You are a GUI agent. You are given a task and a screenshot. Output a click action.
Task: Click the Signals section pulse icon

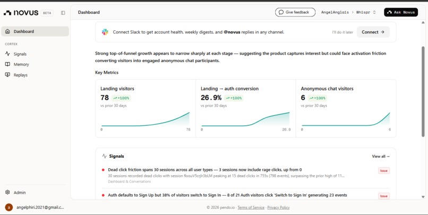104,156
